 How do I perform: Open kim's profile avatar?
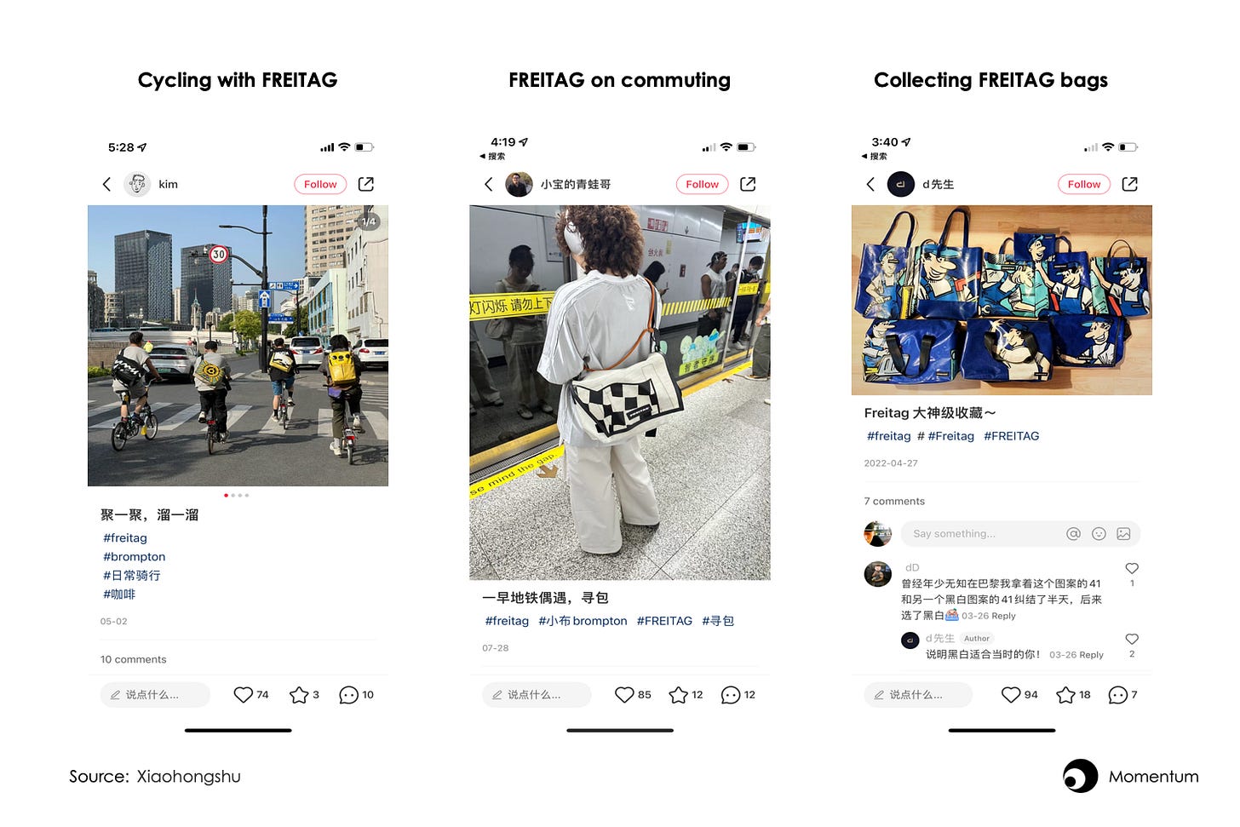pyautogui.click(x=137, y=184)
